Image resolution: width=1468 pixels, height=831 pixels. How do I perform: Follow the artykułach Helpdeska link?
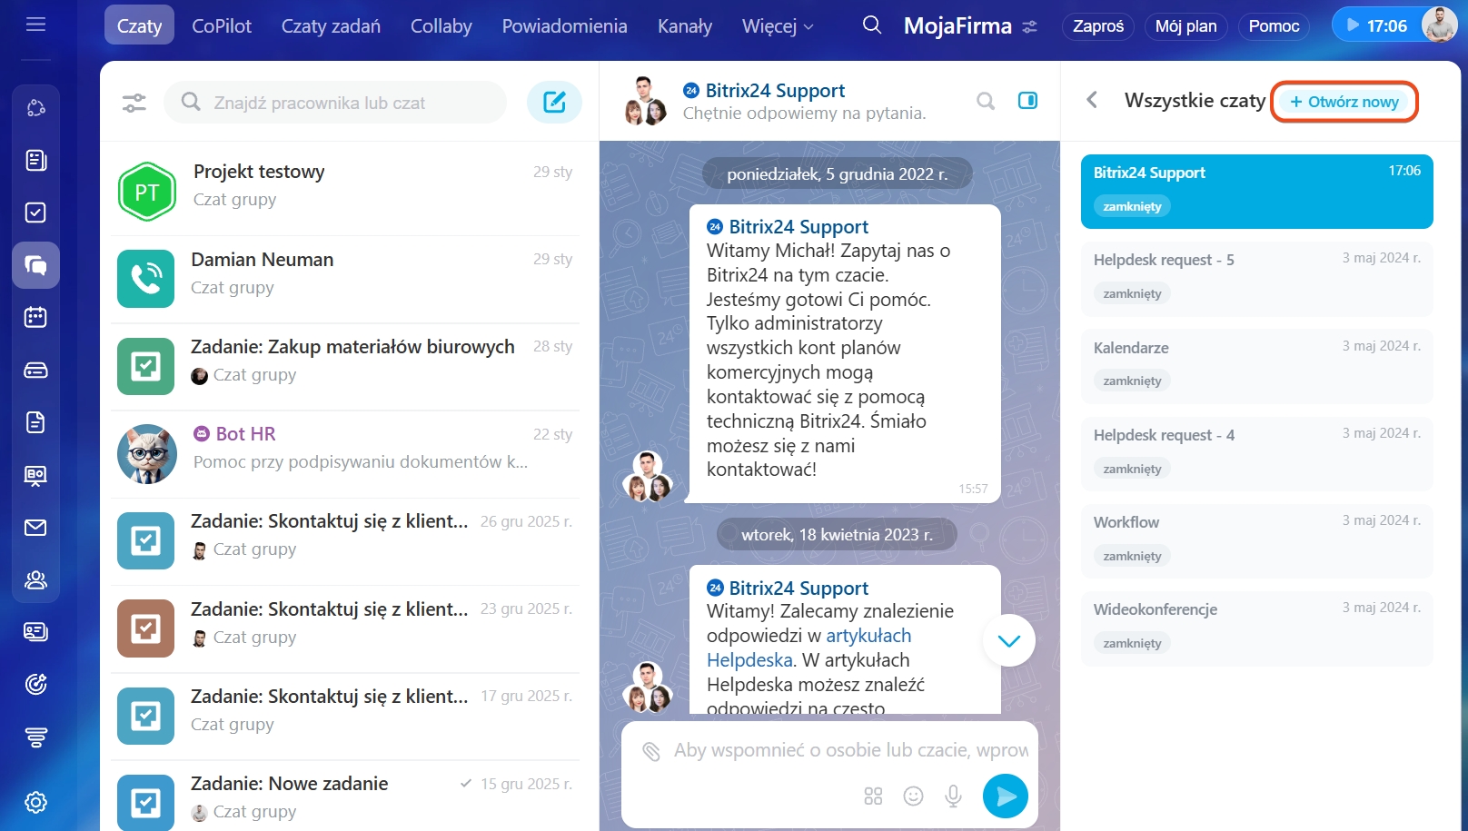click(808, 648)
